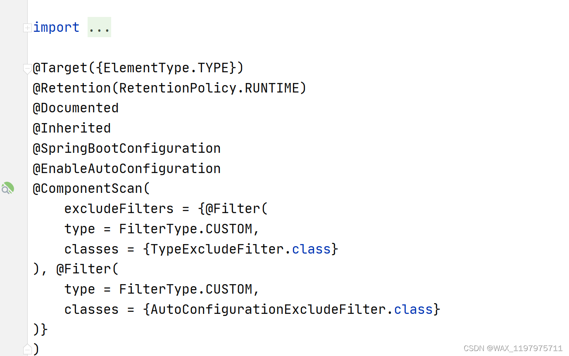Click the excludeFilters attribute name
Screen dimensions: 569x356
point(119,209)
